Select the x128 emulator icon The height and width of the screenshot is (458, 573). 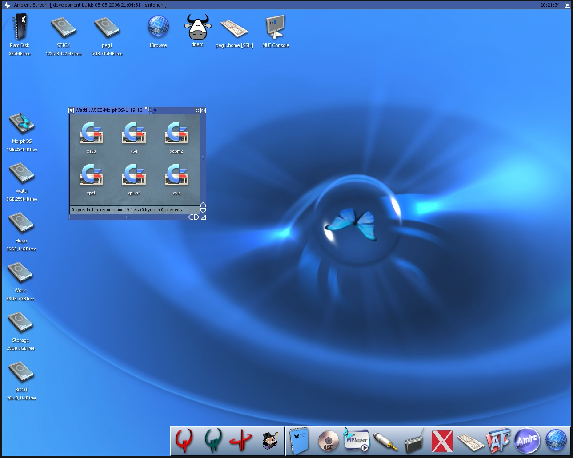(91, 133)
